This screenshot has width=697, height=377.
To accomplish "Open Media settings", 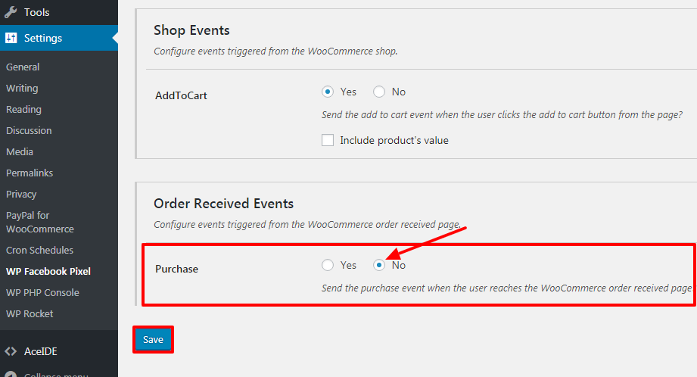I will coord(20,151).
